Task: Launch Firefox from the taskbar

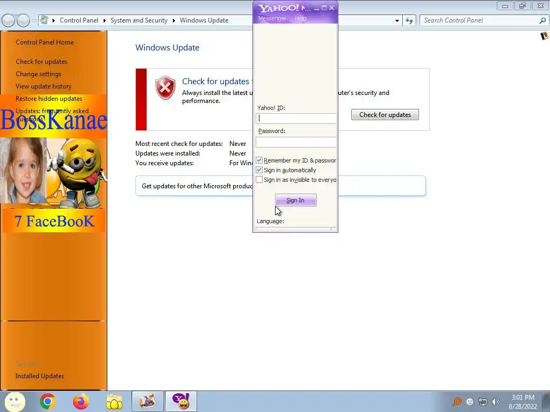Action: [x=81, y=401]
